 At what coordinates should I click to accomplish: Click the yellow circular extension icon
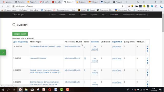click(x=144, y=6)
